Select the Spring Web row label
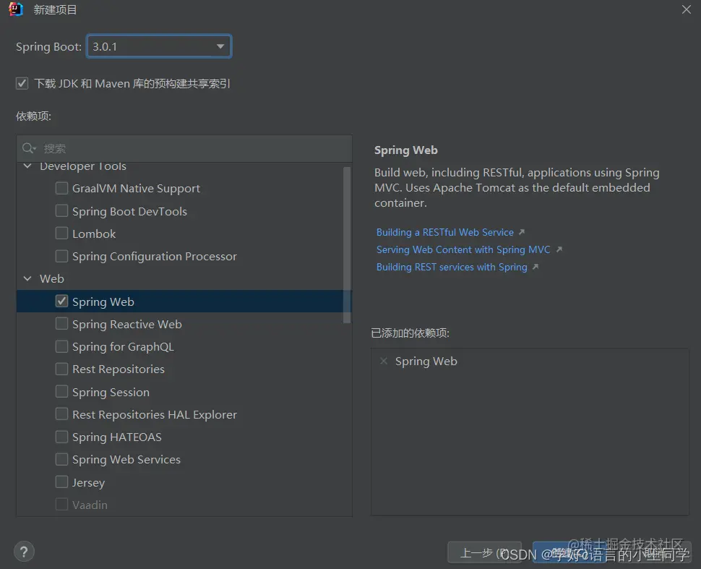The height and width of the screenshot is (569, 701). pos(103,302)
